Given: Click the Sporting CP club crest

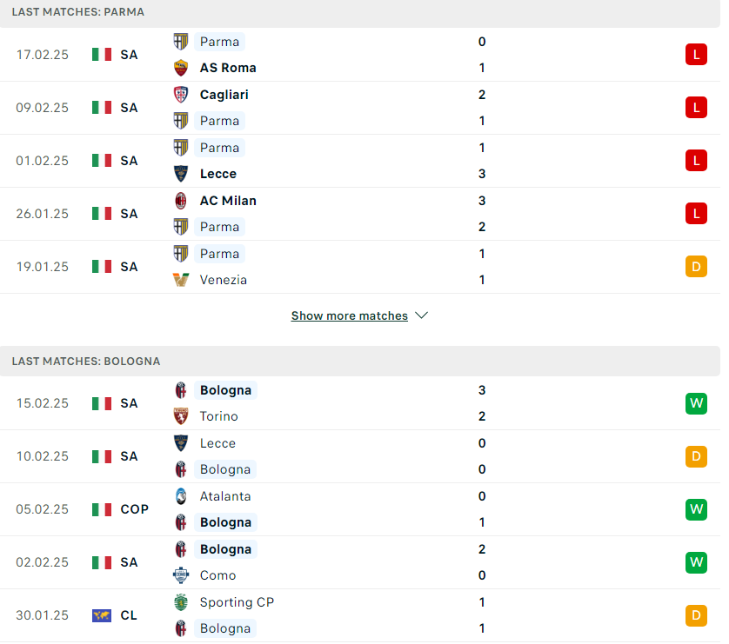Looking at the screenshot, I should (181, 602).
